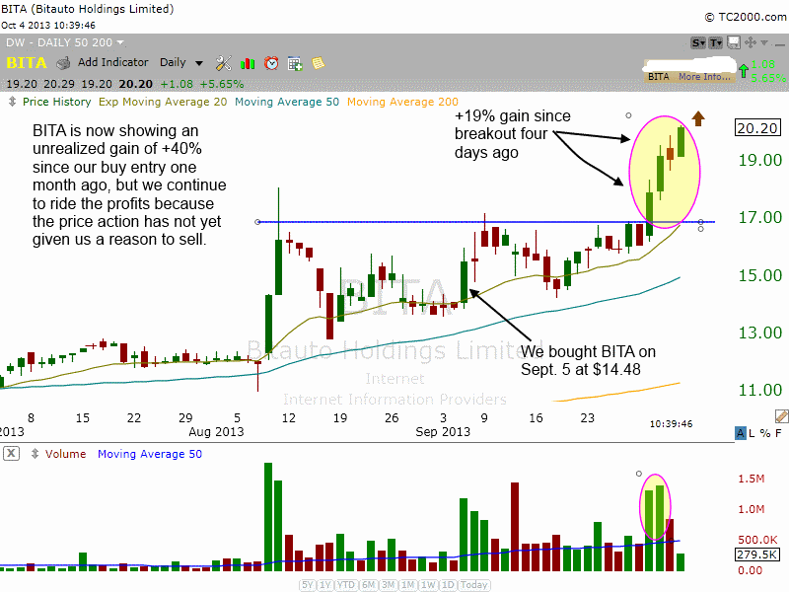Toggle the % percent scale option

pos(765,433)
